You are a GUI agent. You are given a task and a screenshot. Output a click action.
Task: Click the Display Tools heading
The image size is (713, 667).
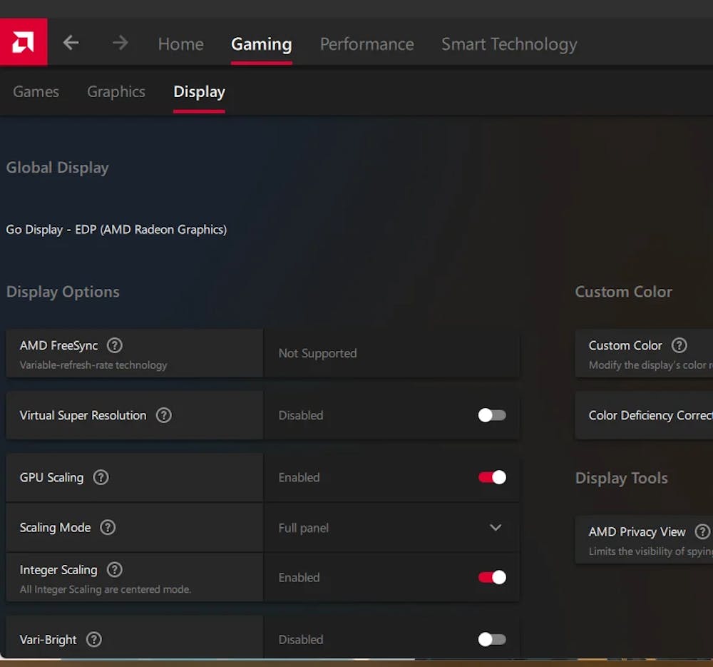click(x=621, y=478)
